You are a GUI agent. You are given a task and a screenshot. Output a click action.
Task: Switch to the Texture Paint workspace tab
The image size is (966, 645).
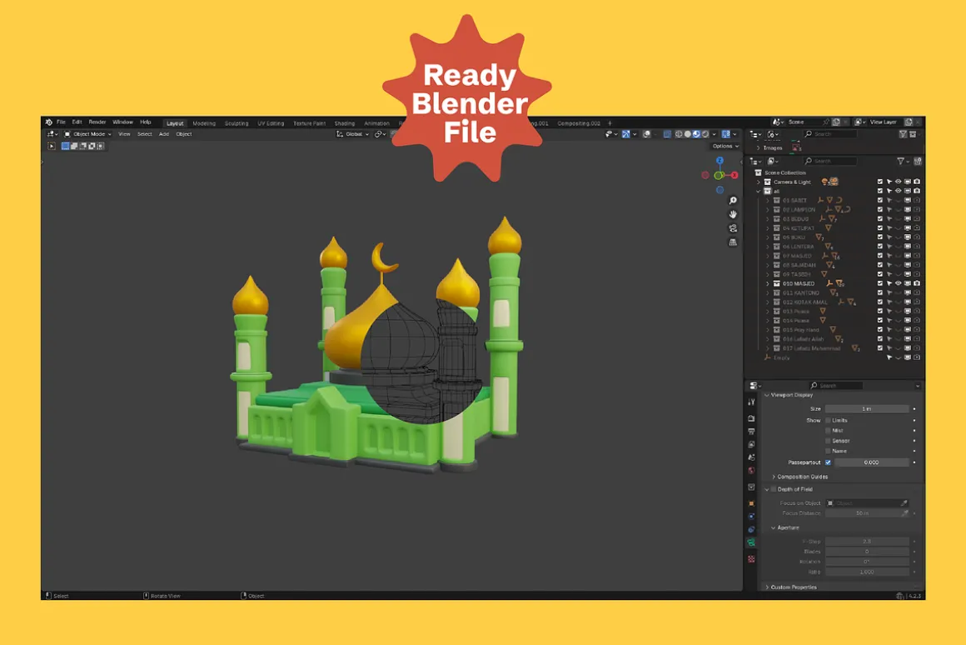pyautogui.click(x=309, y=123)
